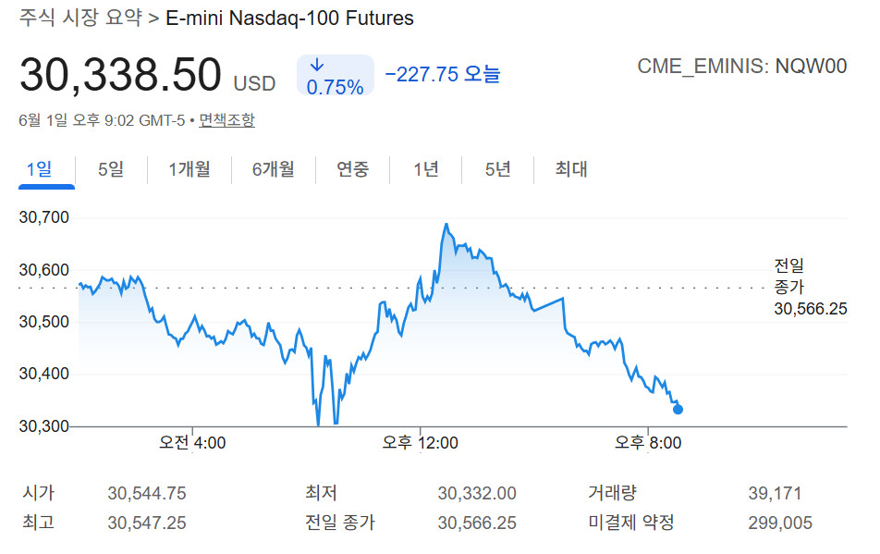
Task: Switch to the 1년 tab
Action: 425,169
